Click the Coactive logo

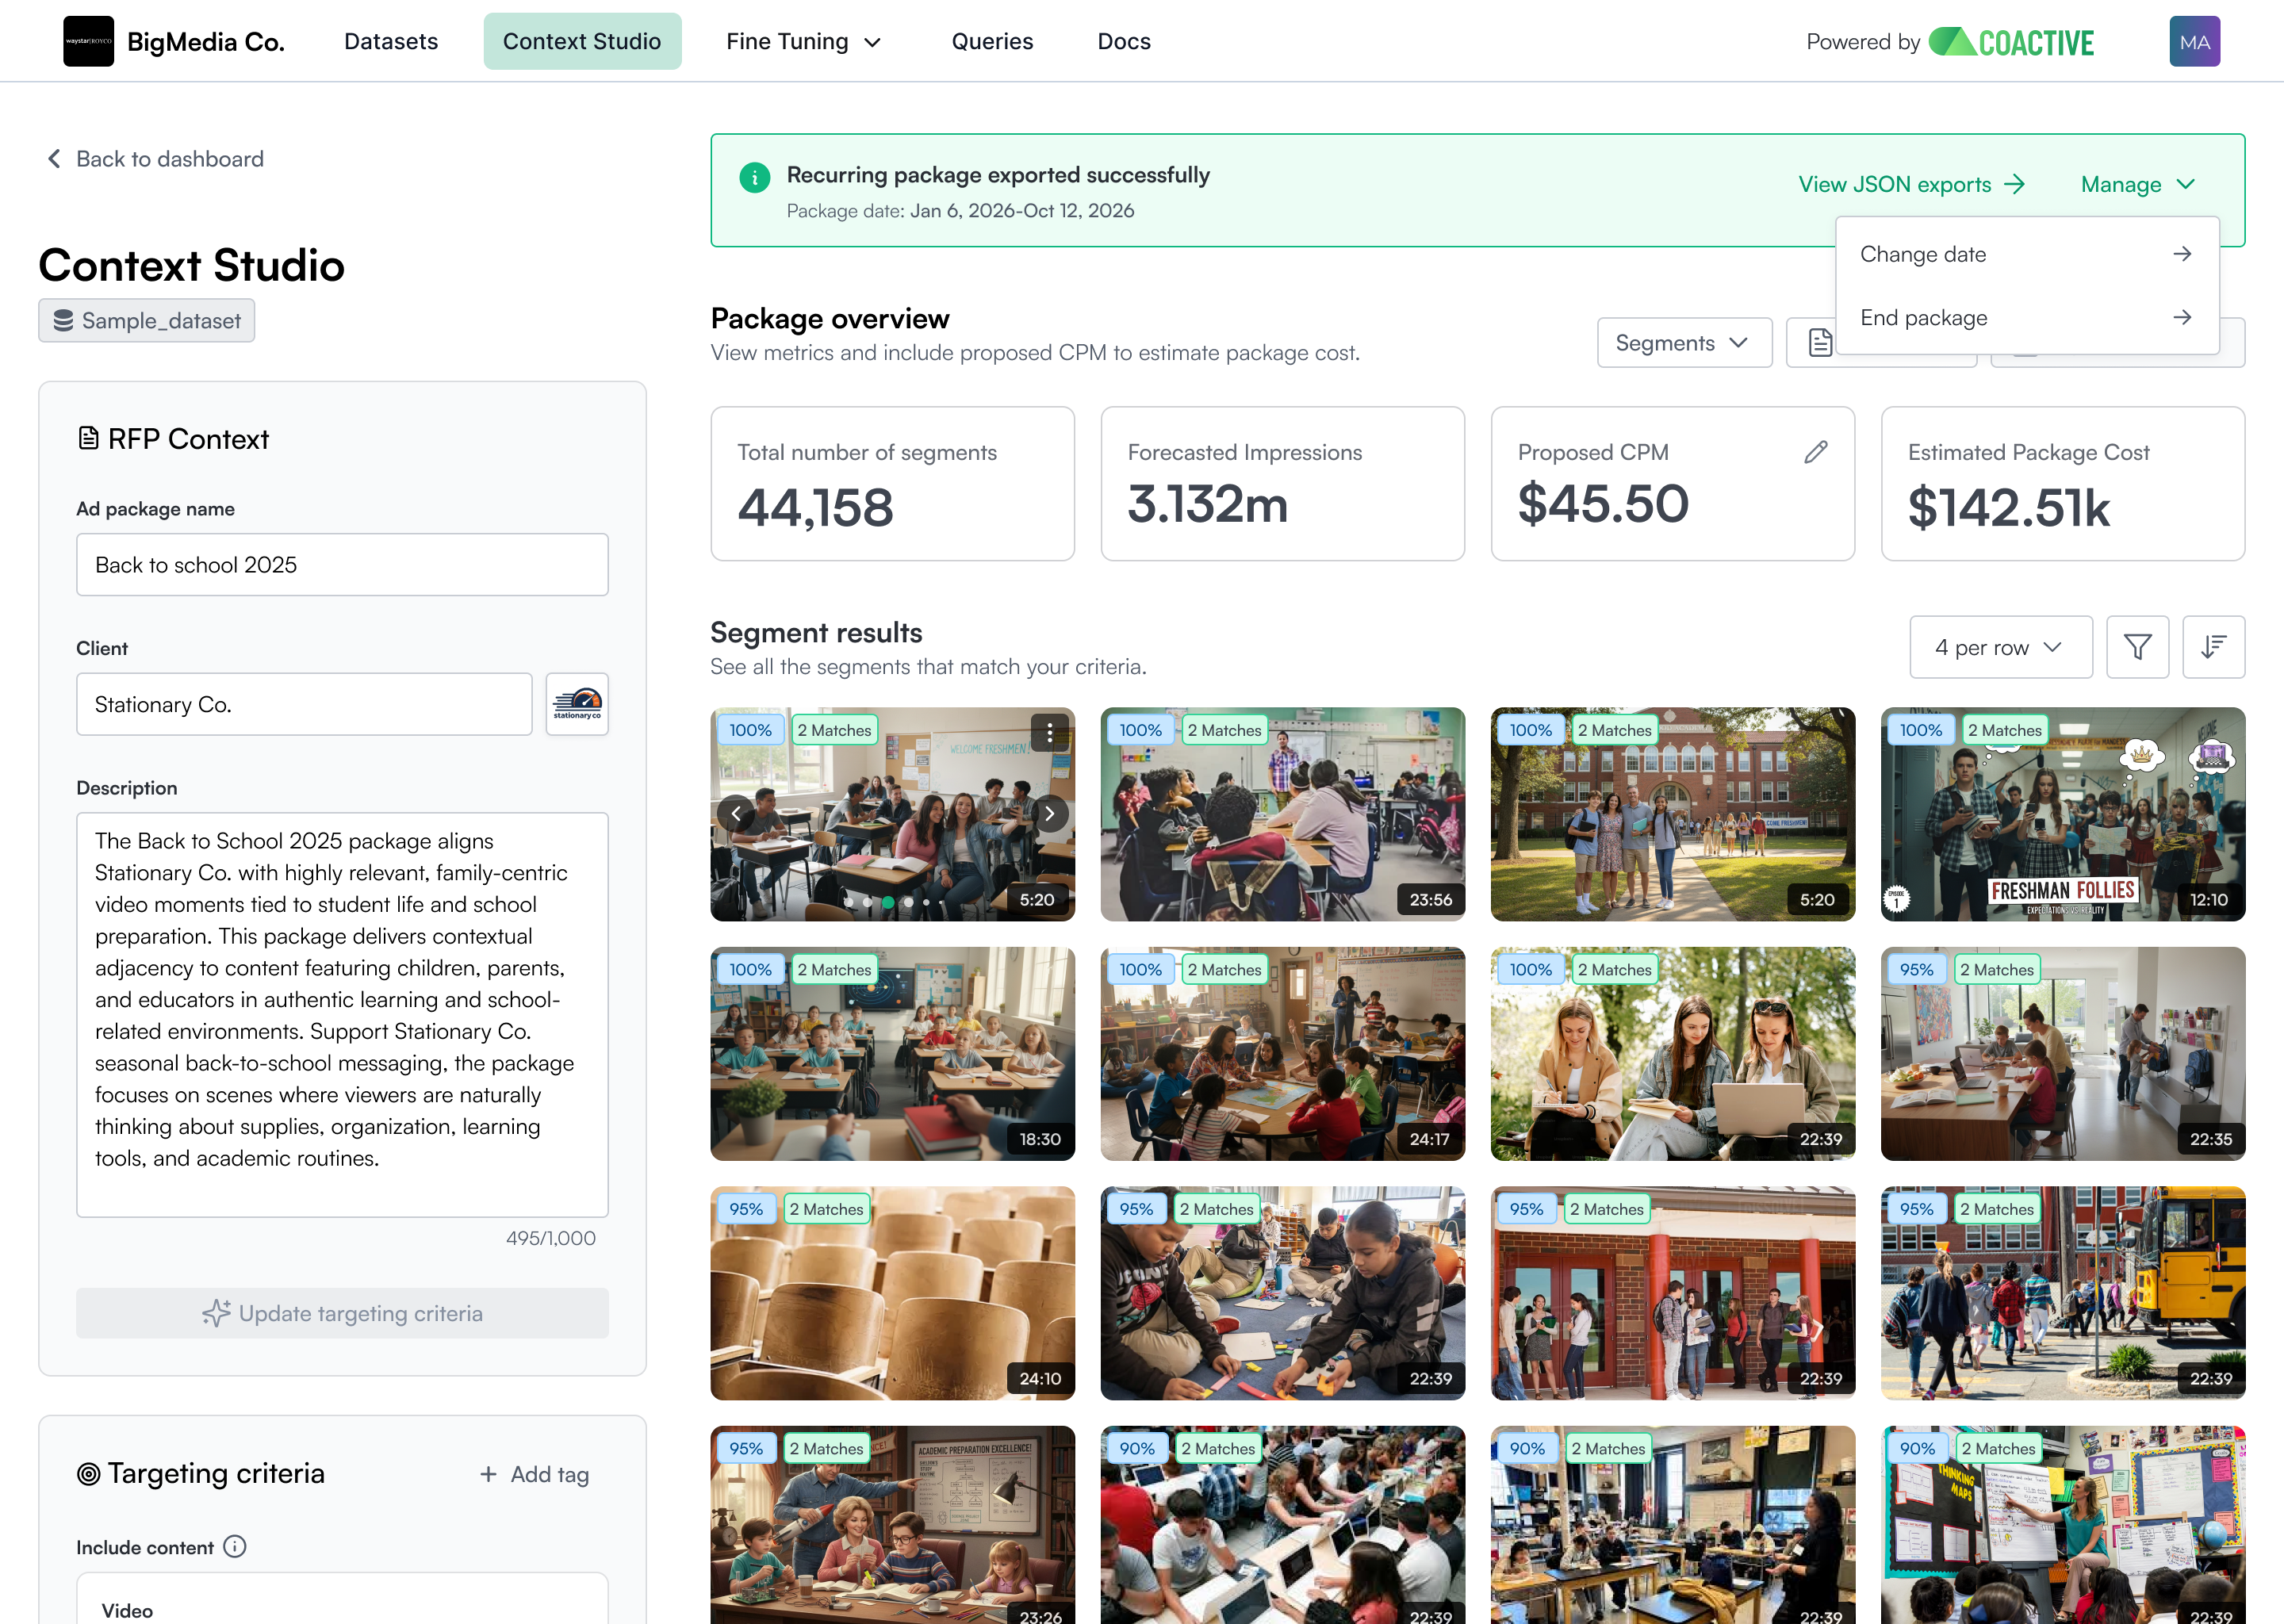[x=2011, y=42]
